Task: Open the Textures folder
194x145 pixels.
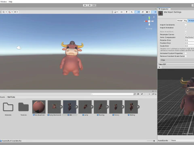Action: tap(23, 107)
